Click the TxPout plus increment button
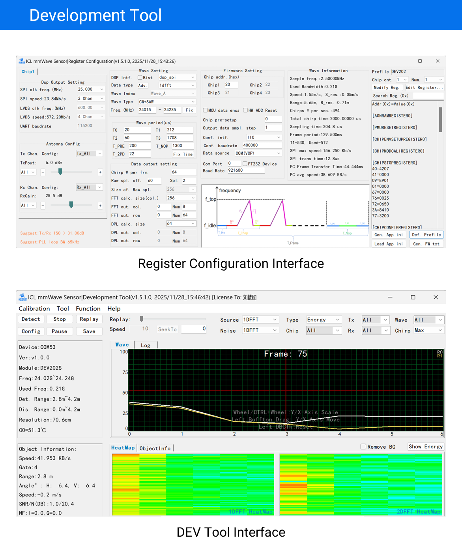This screenshot has width=462, height=554. point(100,172)
